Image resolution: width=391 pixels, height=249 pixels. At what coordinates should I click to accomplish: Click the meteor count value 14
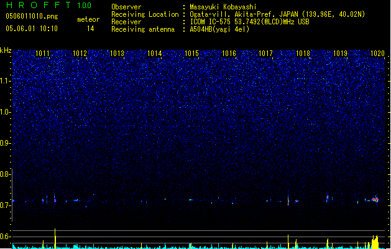(x=90, y=29)
